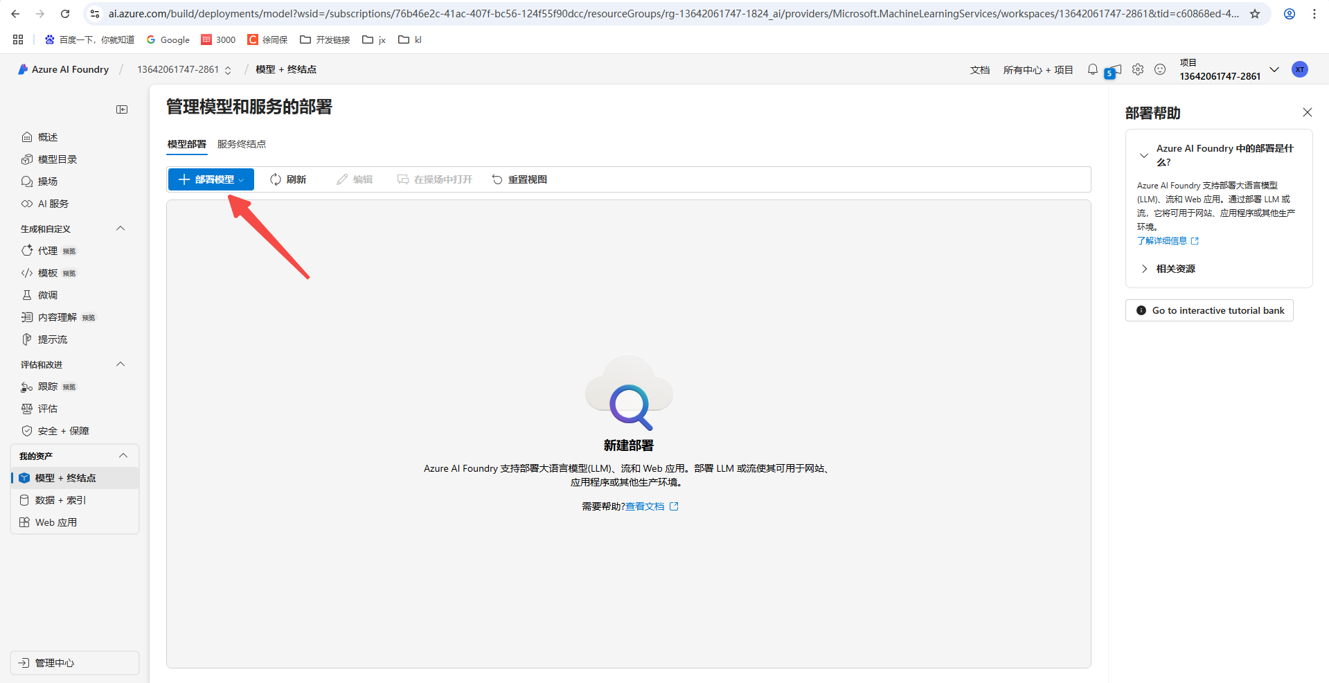
Task: Go forward with the browser forward arrow
Action: coord(40,14)
